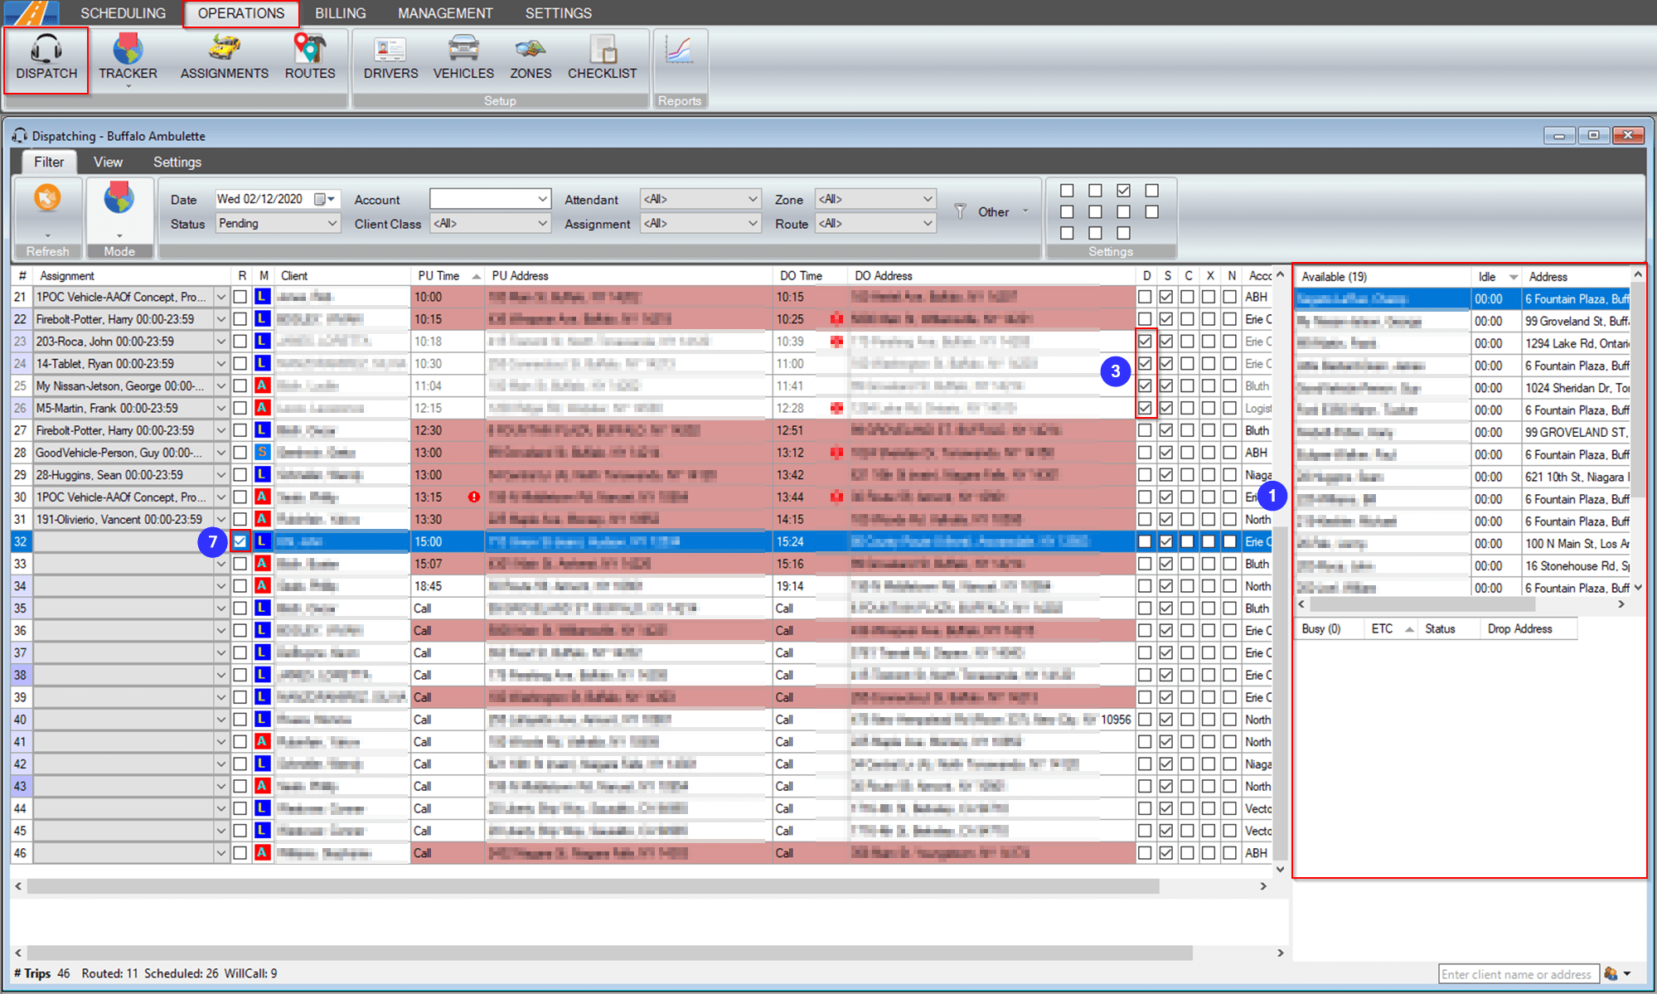
Task: Open the BILLING ribbon menu
Action: [340, 12]
